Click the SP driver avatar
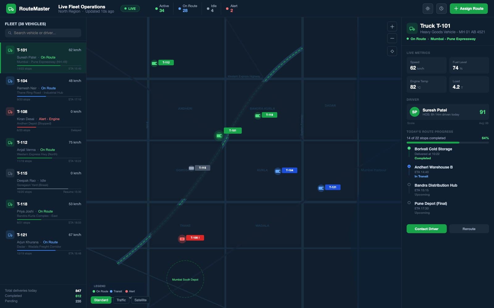 (414, 112)
